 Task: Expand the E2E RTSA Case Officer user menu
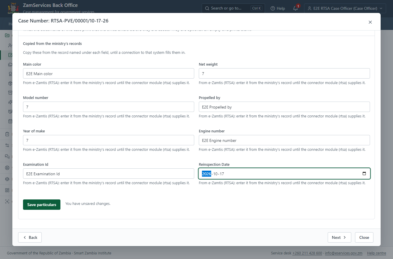pyautogui.click(x=345, y=8)
